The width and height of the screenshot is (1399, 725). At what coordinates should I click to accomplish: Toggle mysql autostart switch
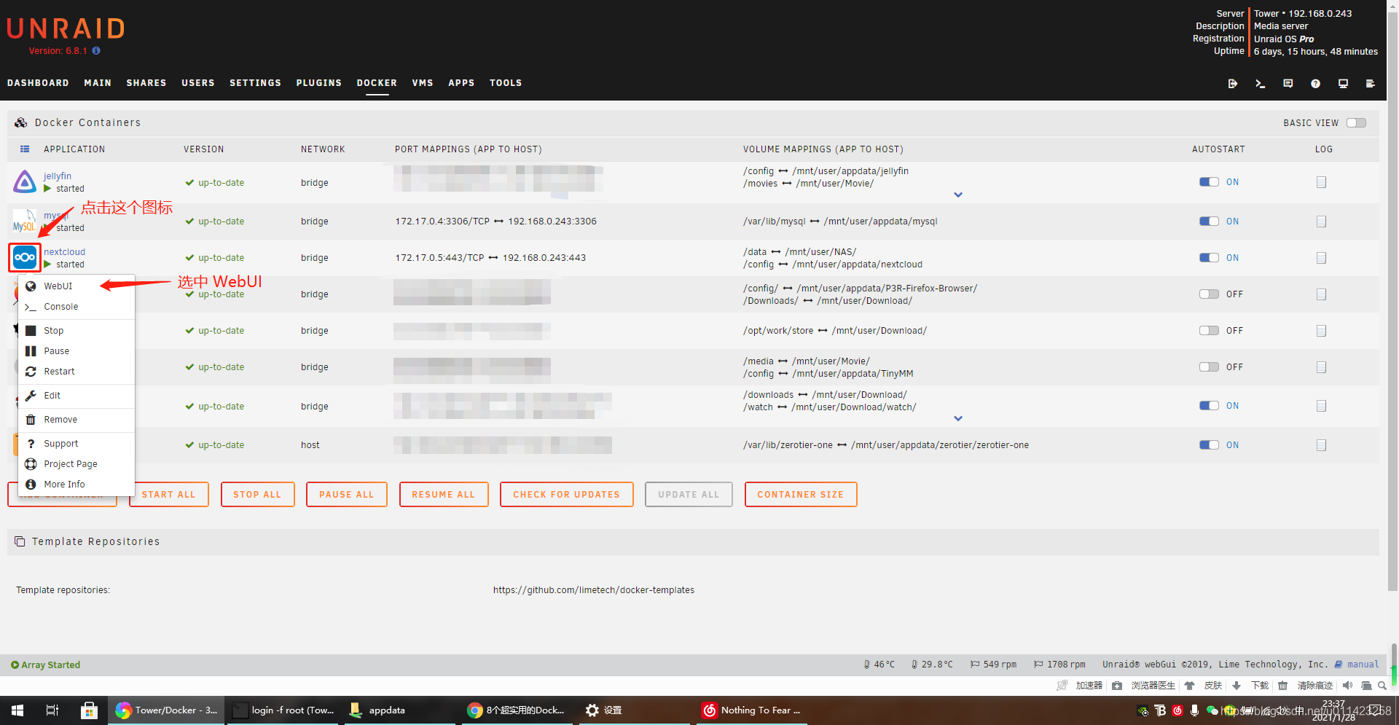tap(1209, 222)
